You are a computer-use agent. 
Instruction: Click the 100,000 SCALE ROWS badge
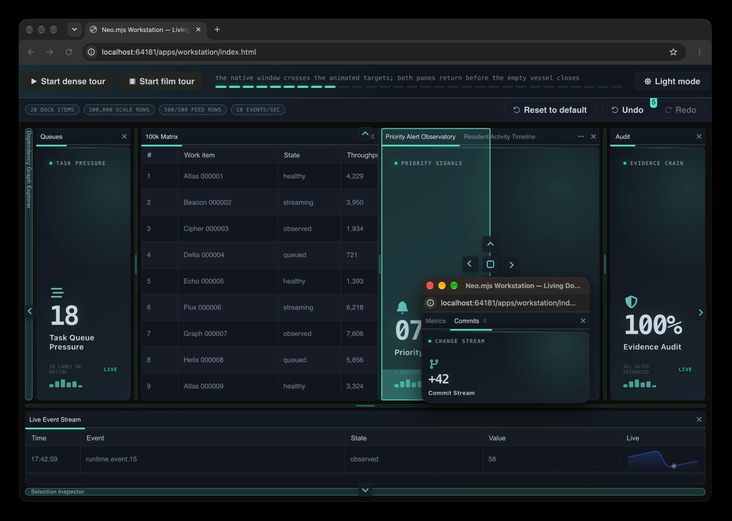click(x=119, y=110)
